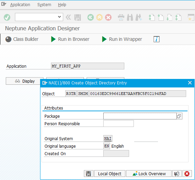Click the SMIM object type field
Viewport: 195px width, 180px height.
coord(83,94)
